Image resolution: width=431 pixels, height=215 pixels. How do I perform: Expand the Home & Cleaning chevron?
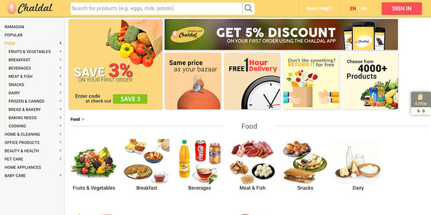pyautogui.click(x=60, y=134)
